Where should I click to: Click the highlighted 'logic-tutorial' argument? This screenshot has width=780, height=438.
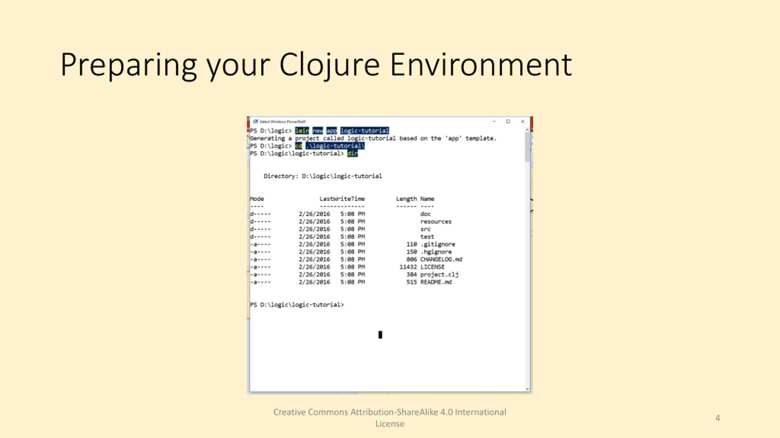(365, 131)
